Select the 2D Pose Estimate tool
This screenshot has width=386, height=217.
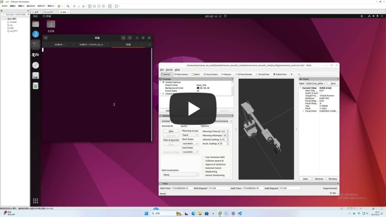coord(244,74)
